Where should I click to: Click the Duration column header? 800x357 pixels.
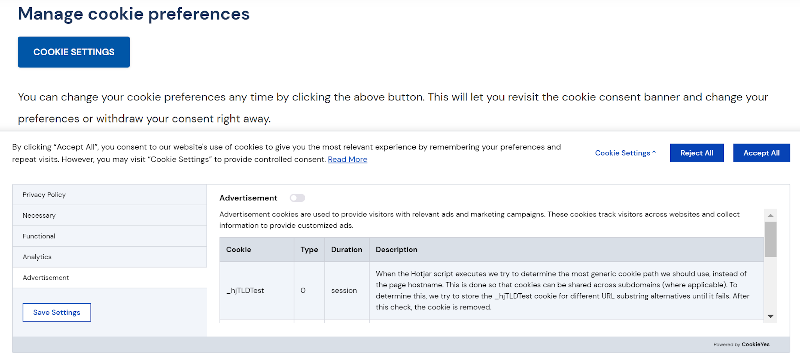point(346,250)
